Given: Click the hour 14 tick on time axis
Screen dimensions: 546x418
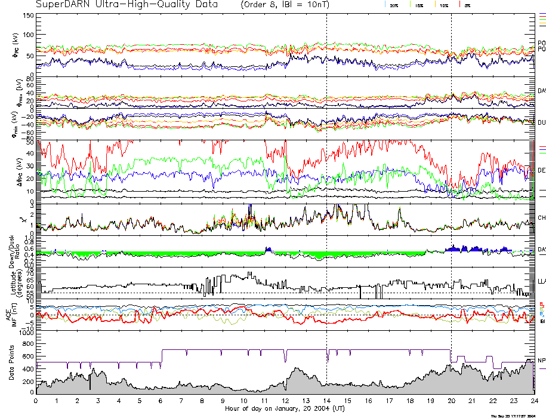Looking at the screenshot, I should [326, 401].
